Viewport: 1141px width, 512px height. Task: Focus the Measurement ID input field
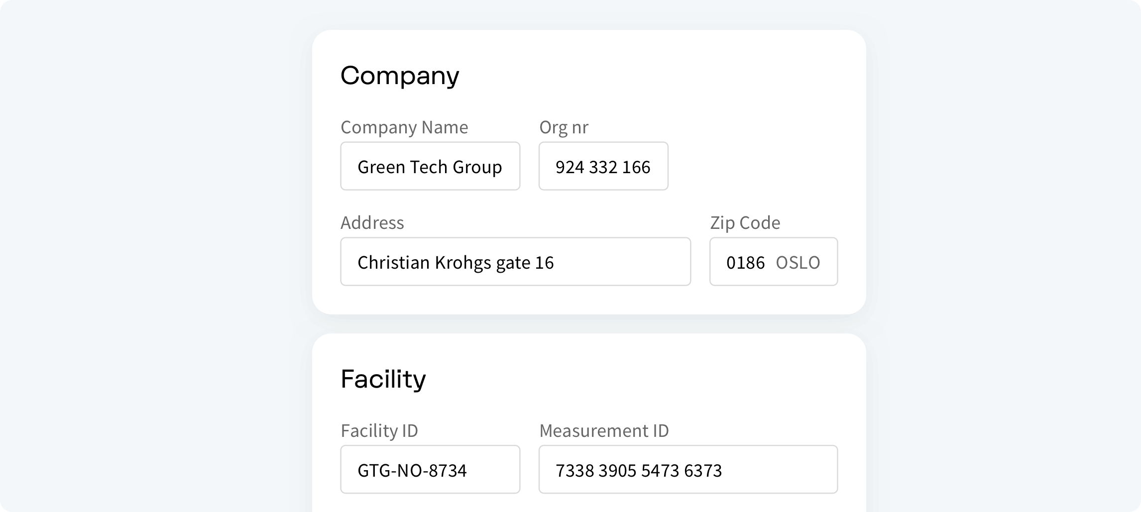687,469
